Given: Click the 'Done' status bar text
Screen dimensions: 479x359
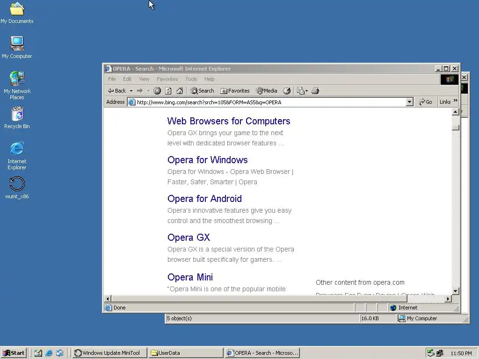Looking at the screenshot, I should pos(119,308).
